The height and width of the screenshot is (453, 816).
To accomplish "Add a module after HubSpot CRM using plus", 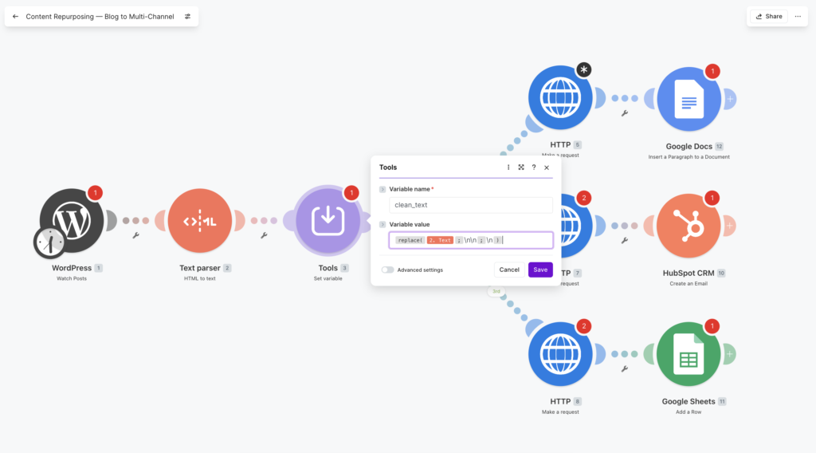I will coord(730,226).
